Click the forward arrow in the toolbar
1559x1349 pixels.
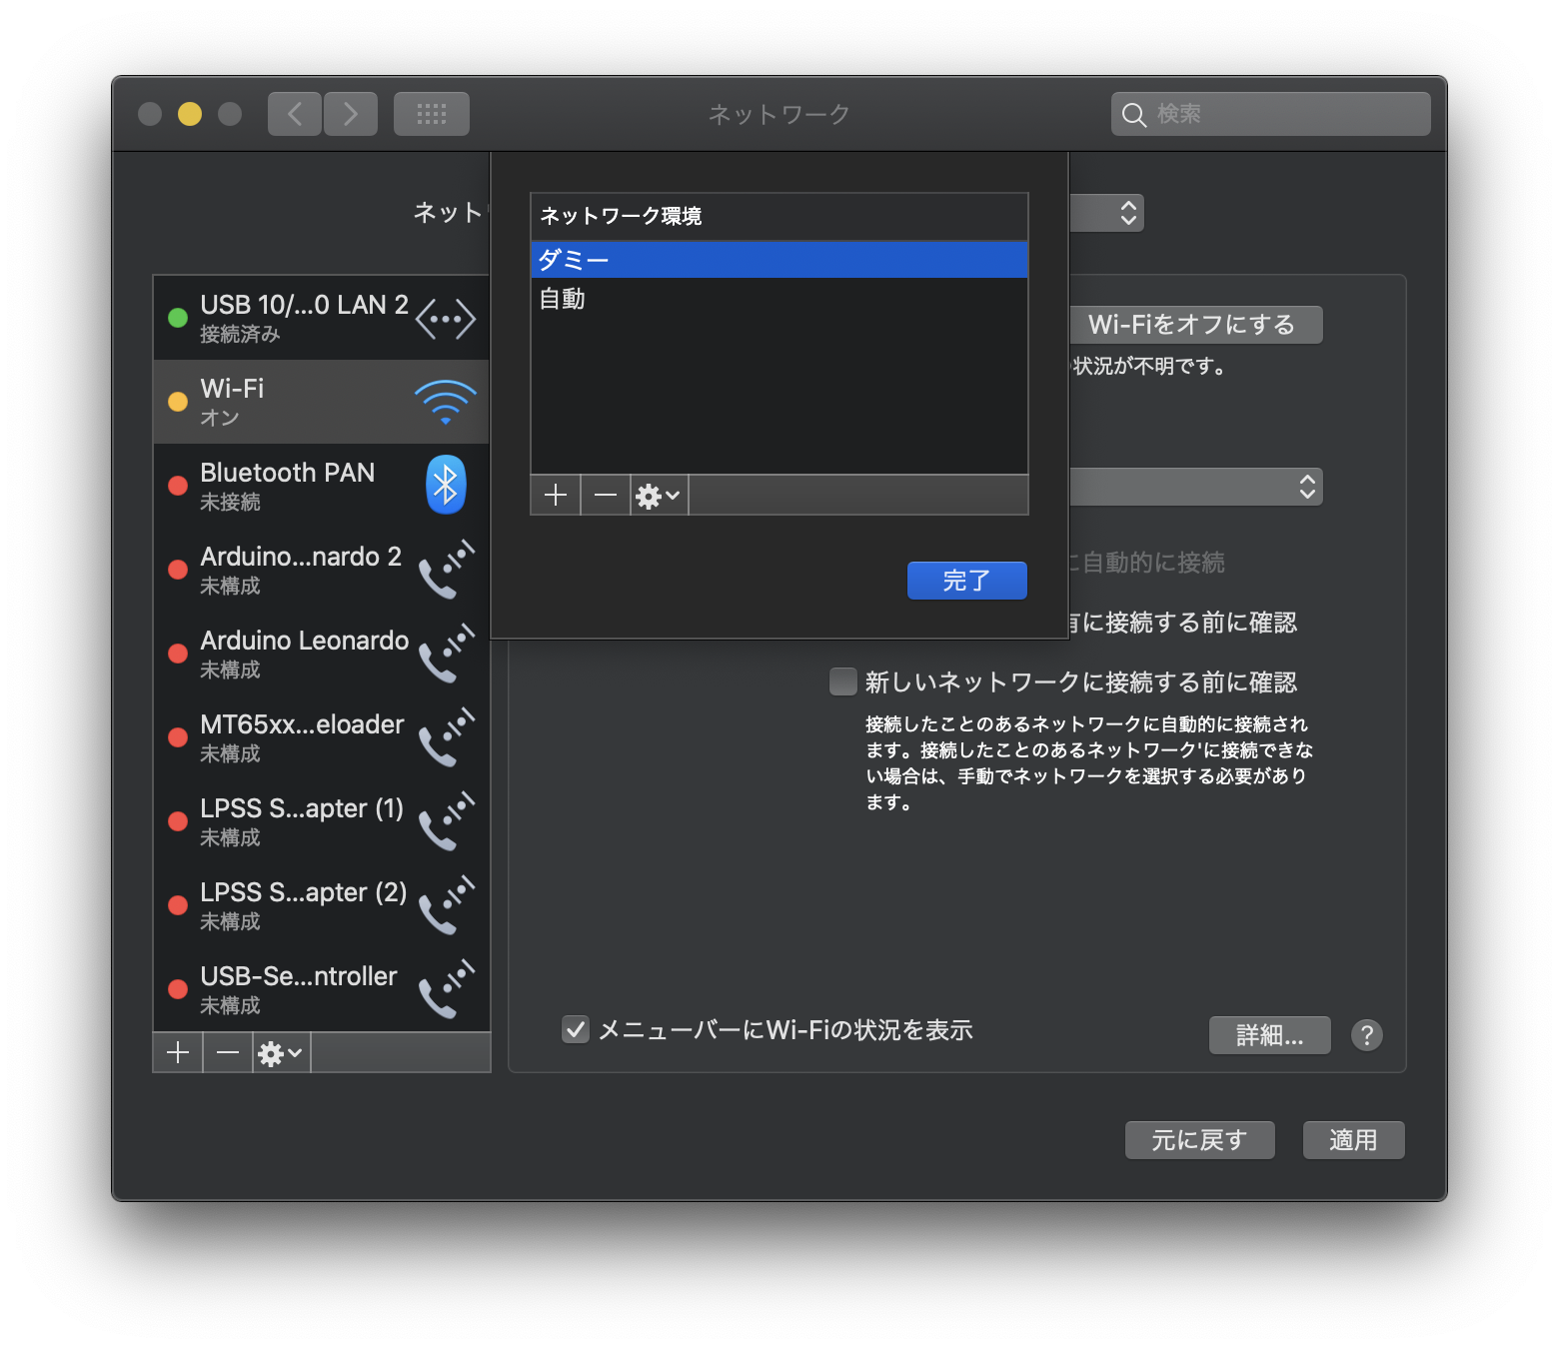(351, 113)
